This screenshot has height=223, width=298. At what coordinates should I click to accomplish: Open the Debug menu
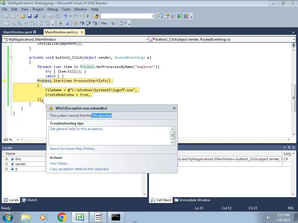[x=52, y=9]
